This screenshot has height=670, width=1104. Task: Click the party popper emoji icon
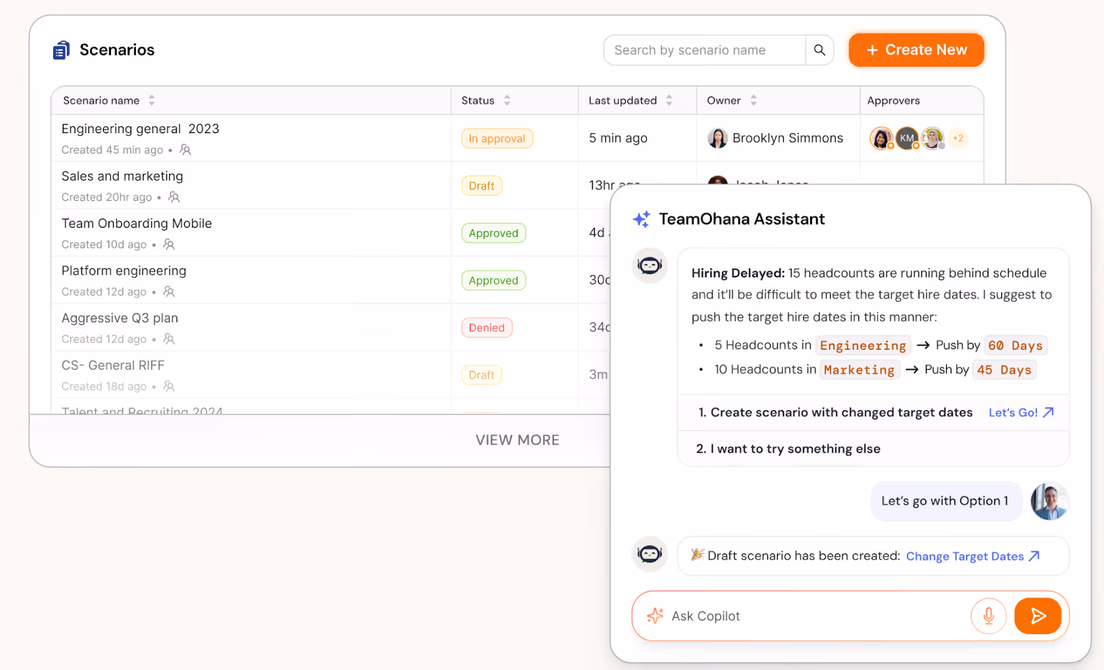tap(698, 555)
